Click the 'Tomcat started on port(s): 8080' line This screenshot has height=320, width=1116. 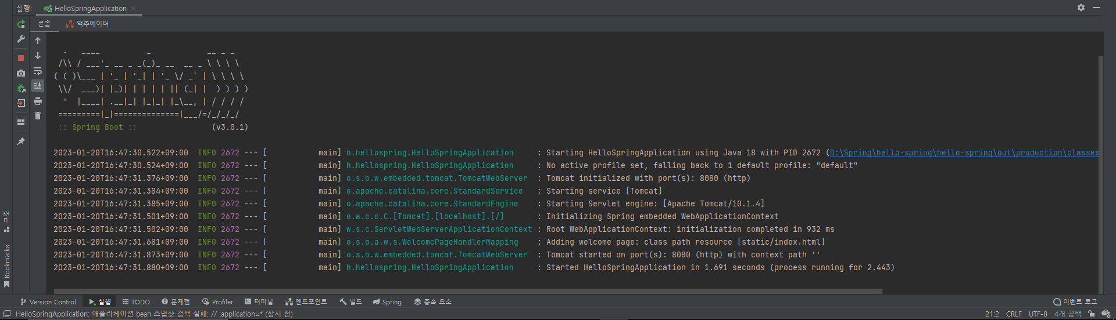coord(683,255)
